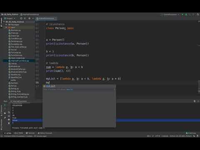This screenshot has height=150, width=200.
Task: Select the InternalFunctions tab in Run panel
Action: point(18,101)
